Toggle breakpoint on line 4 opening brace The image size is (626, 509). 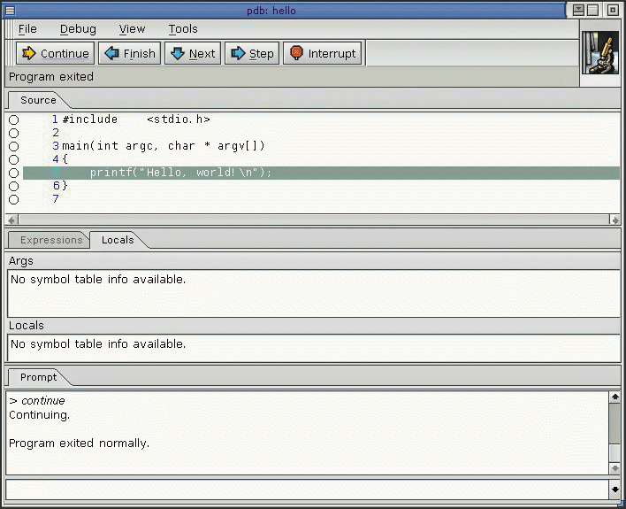(x=14, y=160)
